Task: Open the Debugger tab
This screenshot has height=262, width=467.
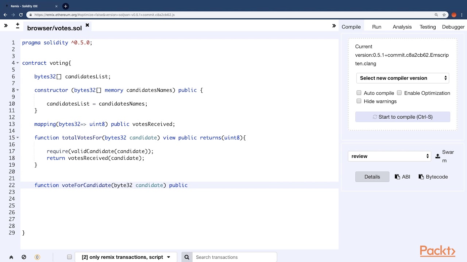Action: click(x=453, y=27)
